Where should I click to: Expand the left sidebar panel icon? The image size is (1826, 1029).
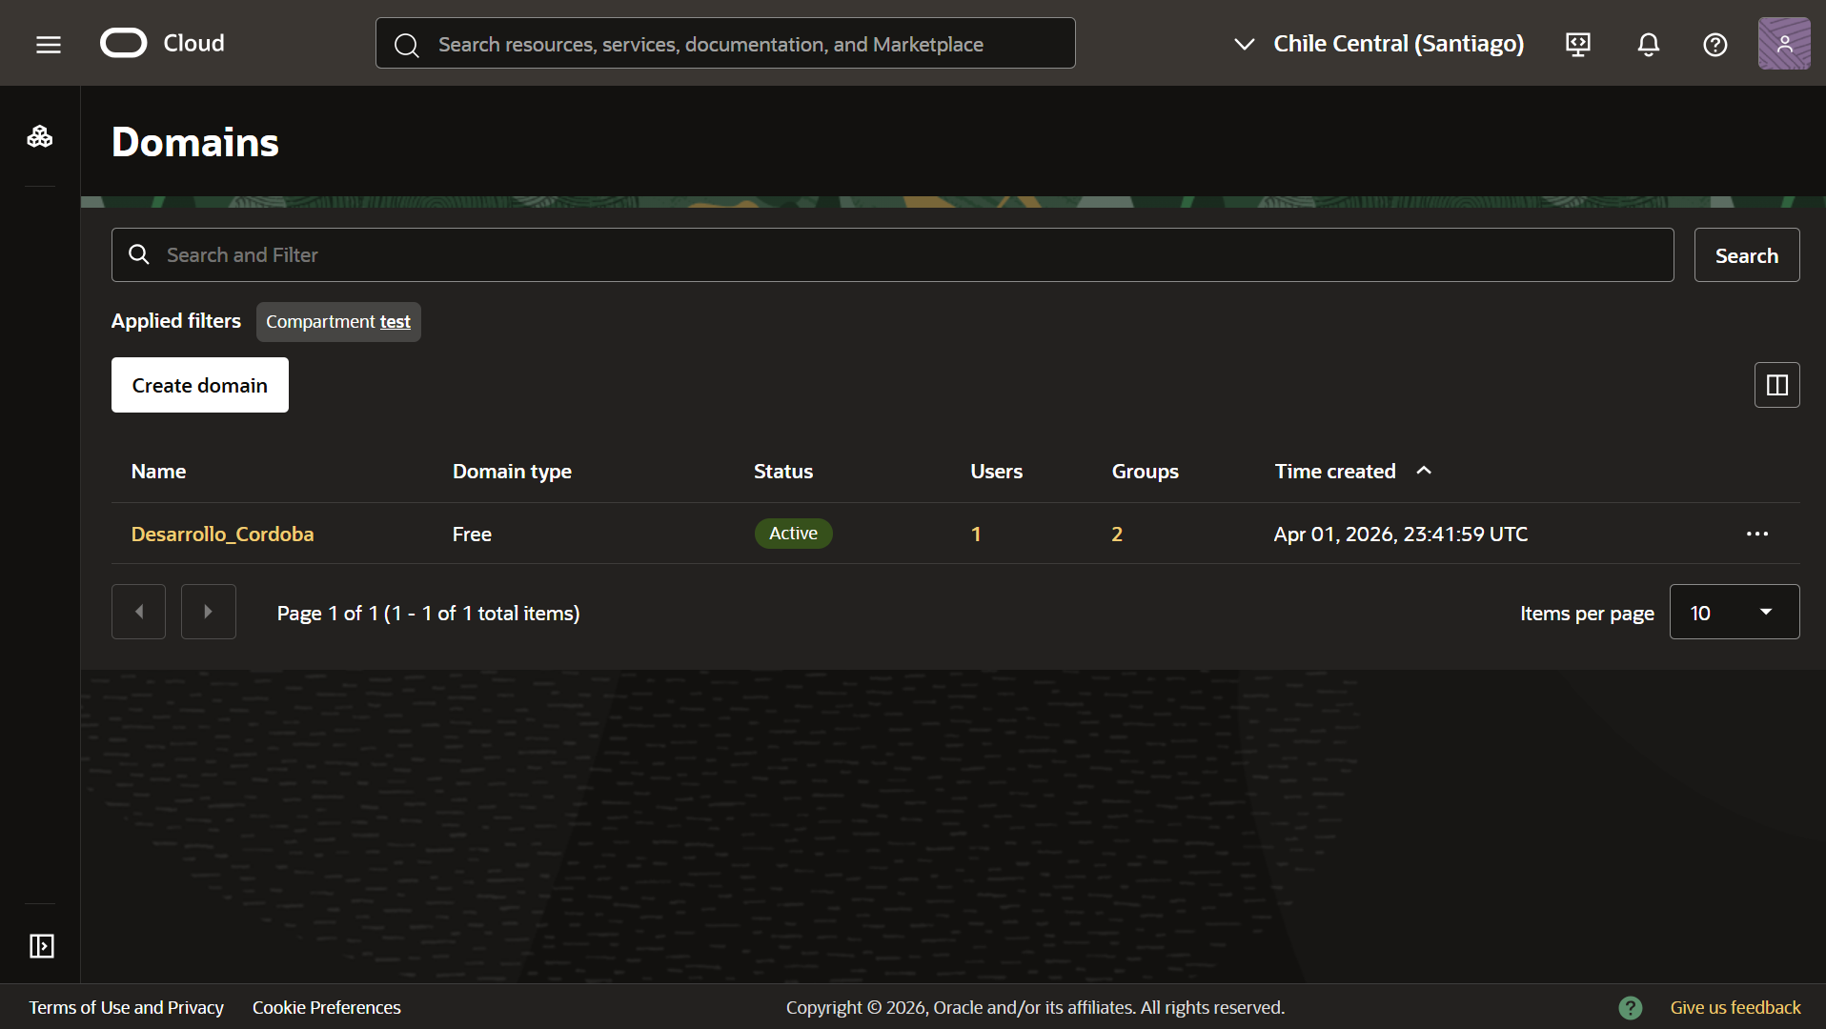coord(40,946)
